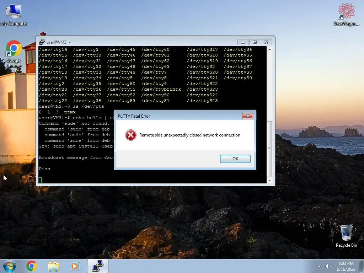Click '/dev/tty63' in the terminal listing
Screen dimensions: 364x273
155,66
